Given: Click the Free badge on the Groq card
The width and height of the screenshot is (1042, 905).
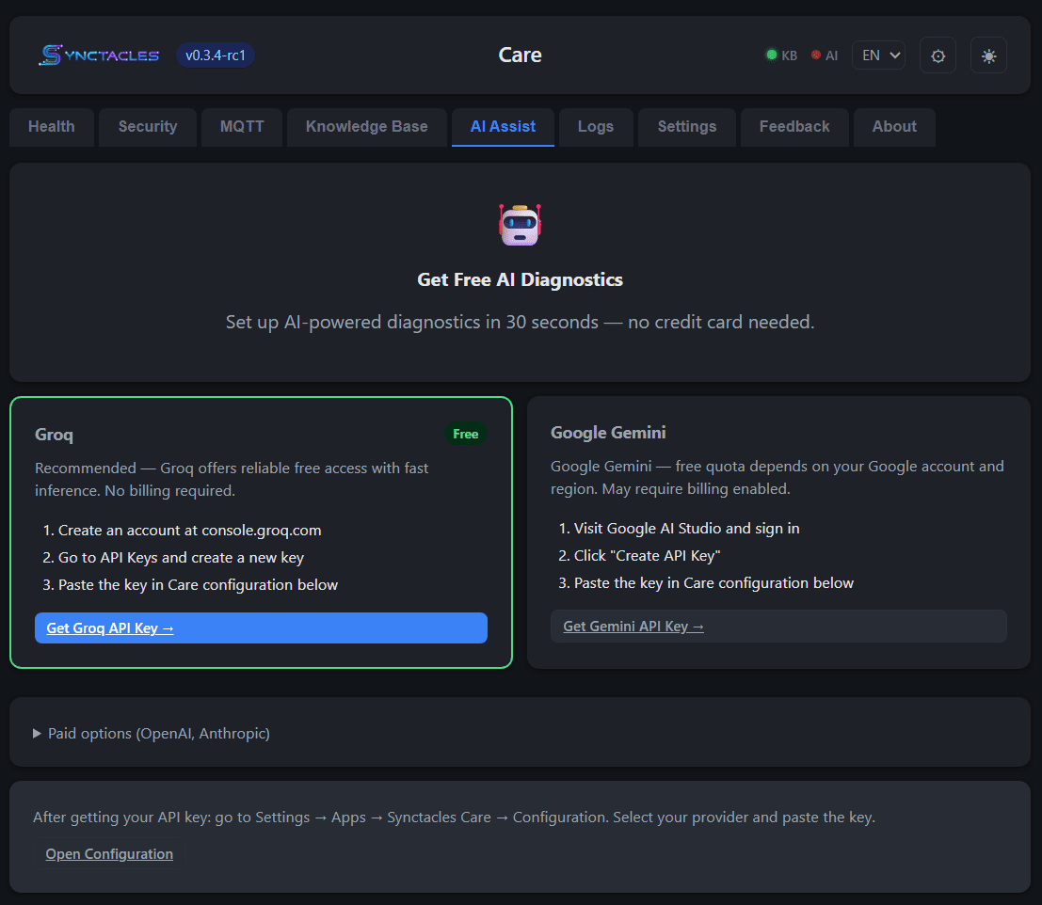Looking at the screenshot, I should click(465, 434).
